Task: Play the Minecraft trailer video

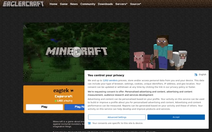Action: (x=77, y=52)
